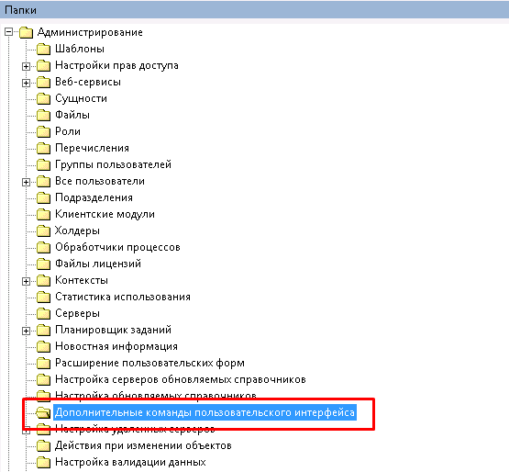This screenshot has width=509, height=472.
Task: Select Настройка валидации данных item
Action: (130, 462)
